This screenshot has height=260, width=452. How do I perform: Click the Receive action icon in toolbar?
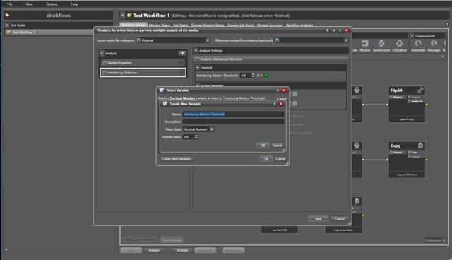tap(364, 44)
